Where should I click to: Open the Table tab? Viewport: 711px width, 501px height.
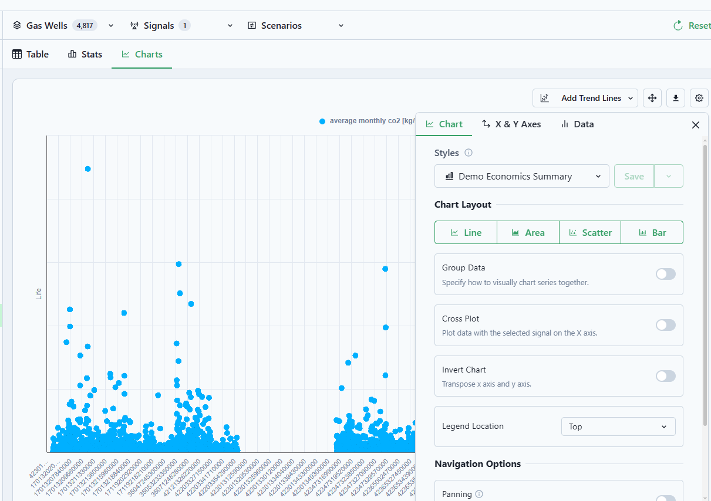31,54
